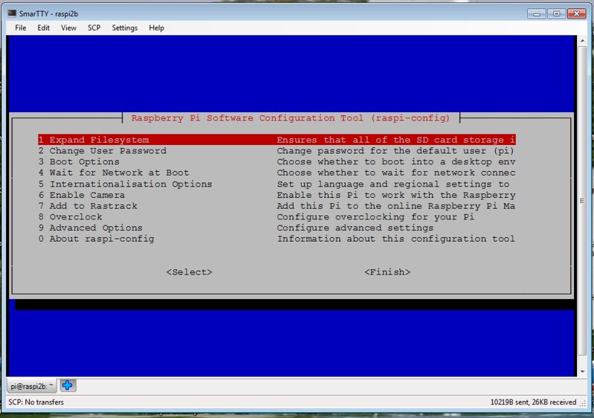Open the View menu
This screenshot has width=594, height=418.
68,28
